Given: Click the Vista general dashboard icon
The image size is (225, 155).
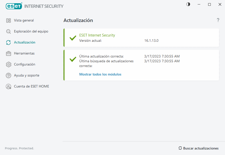Looking at the screenshot, I should click(8, 20).
